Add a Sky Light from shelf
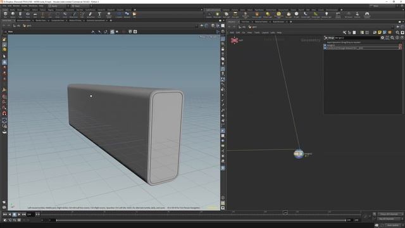Screen dimensions: 405x228 point(289,15)
